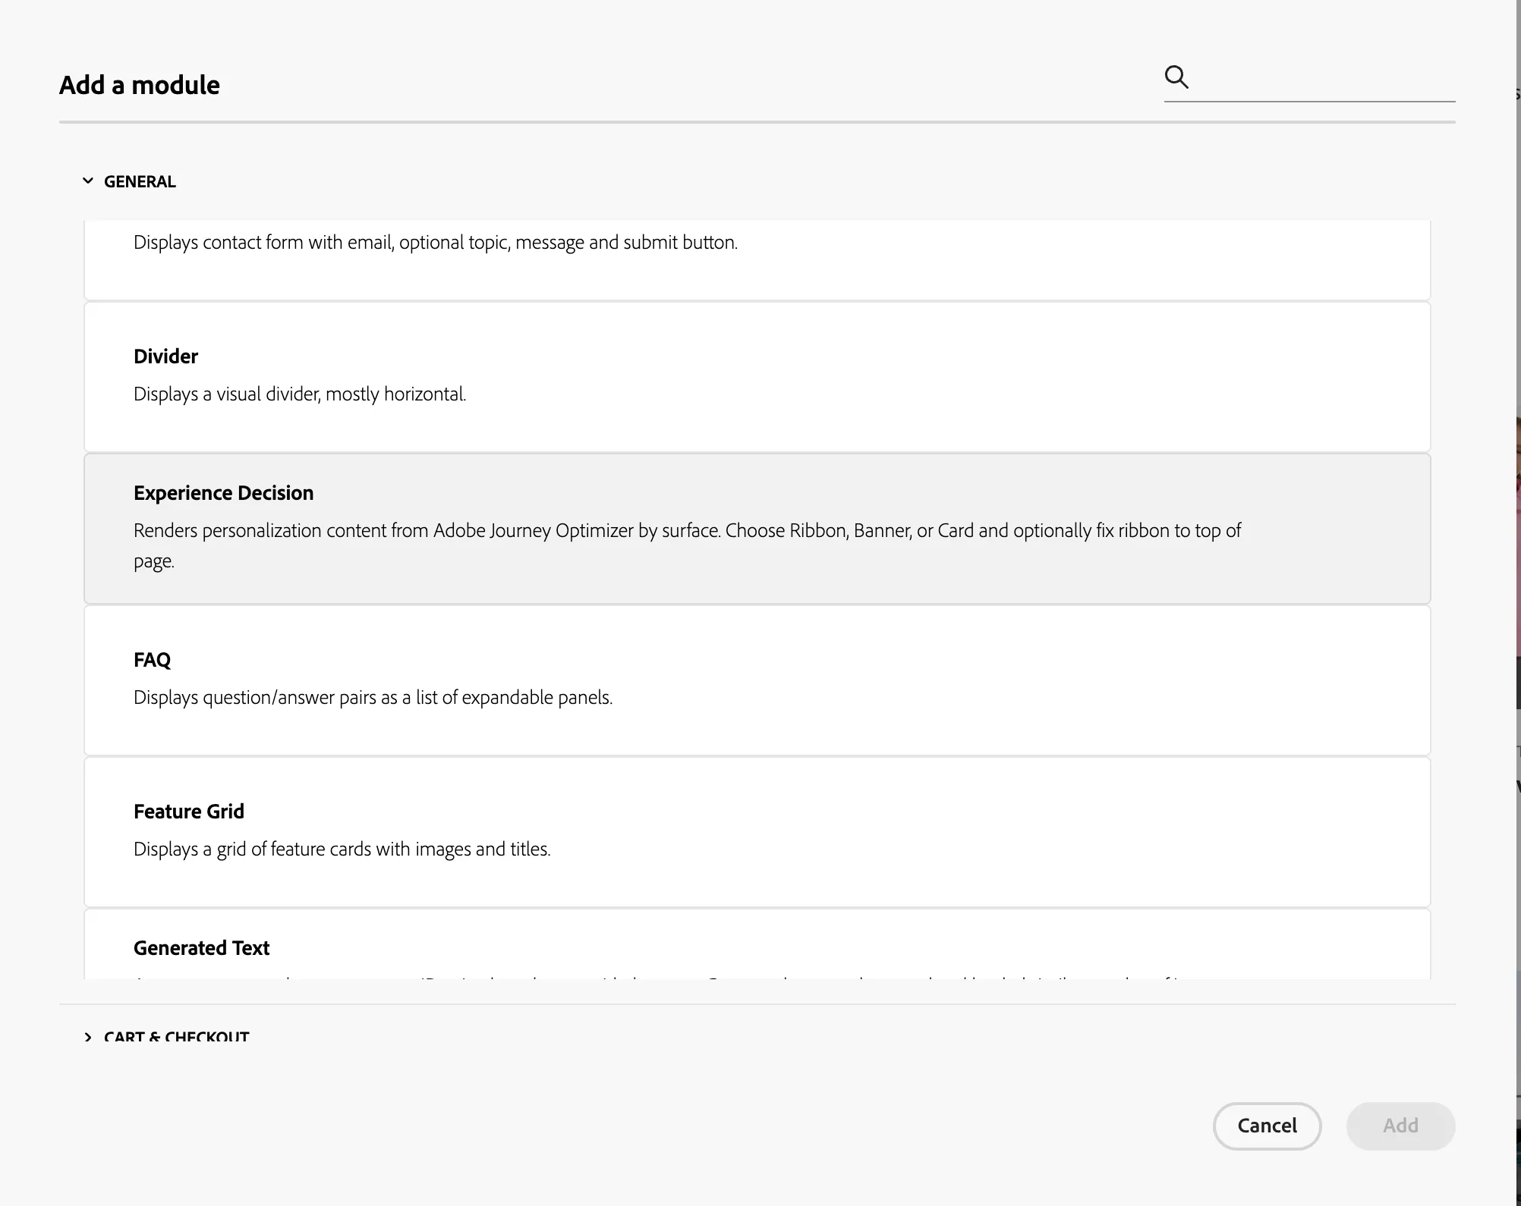Click 'Displays a grid of feature cards' text
Viewport: 1521px width, 1206px height.
(342, 850)
